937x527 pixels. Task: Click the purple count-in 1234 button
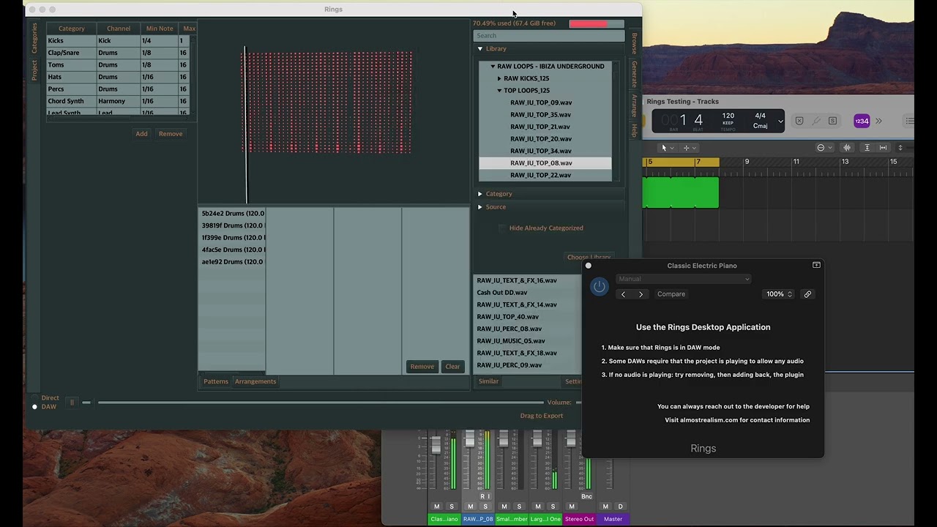862,122
